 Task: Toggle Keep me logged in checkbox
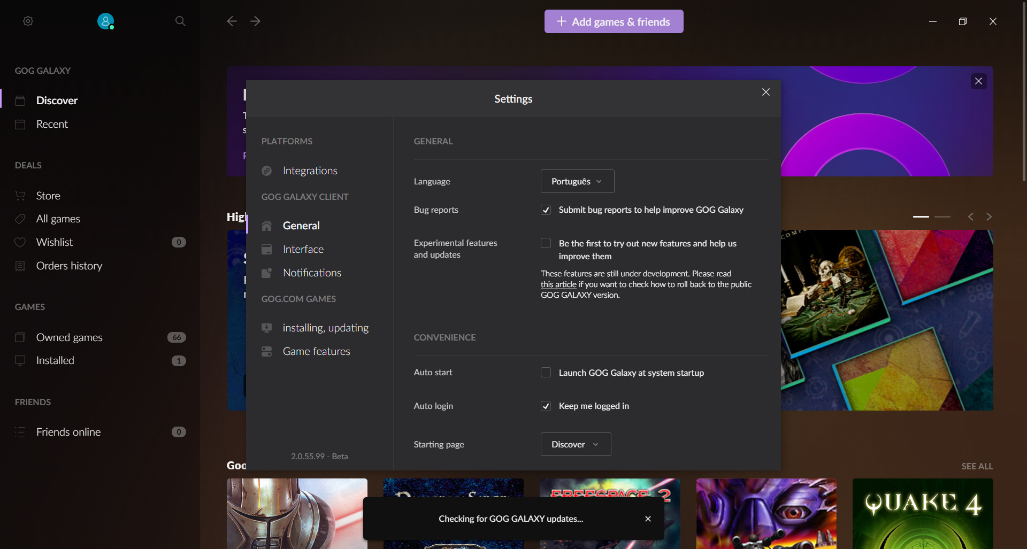pyautogui.click(x=546, y=406)
